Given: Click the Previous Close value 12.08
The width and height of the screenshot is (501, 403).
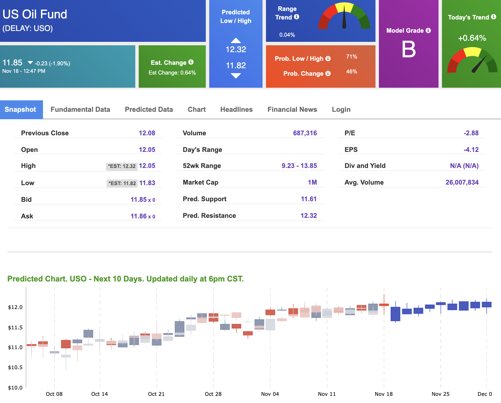Looking at the screenshot, I should pyautogui.click(x=147, y=133).
